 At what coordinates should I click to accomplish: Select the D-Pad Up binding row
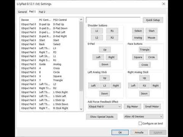pyautogui.click(x=50, y=24)
